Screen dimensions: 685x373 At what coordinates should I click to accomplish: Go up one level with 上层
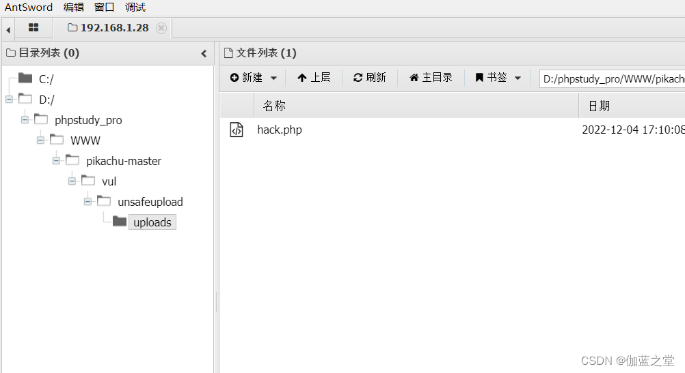(x=314, y=78)
